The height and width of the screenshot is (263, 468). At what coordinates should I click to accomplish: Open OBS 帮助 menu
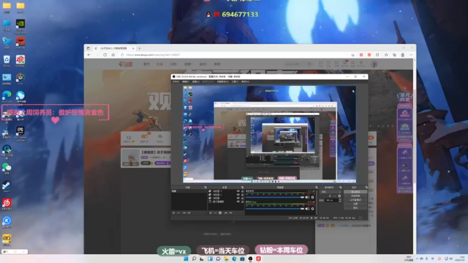245,81
